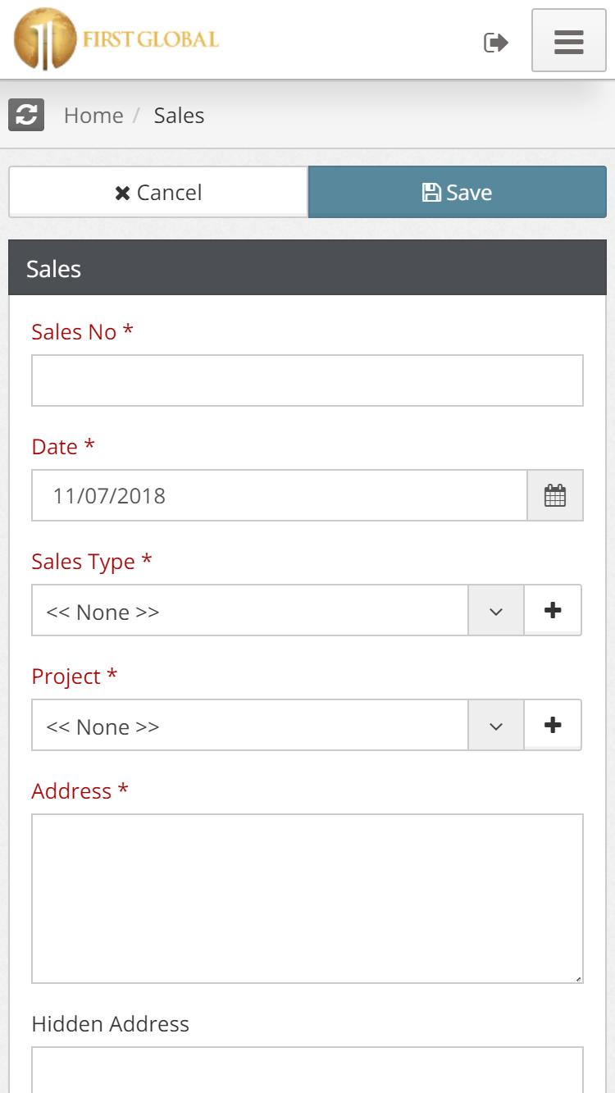Expand the Project dropdown arrow
The width and height of the screenshot is (615, 1093).
[x=496, y=725]
